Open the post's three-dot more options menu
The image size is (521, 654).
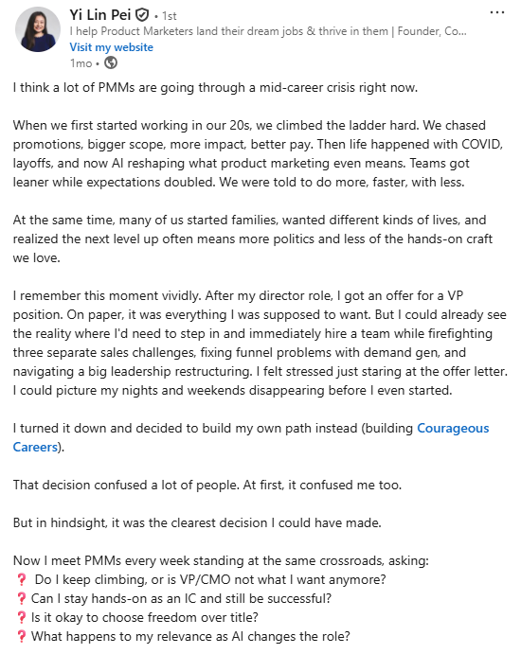pos(496,12)
